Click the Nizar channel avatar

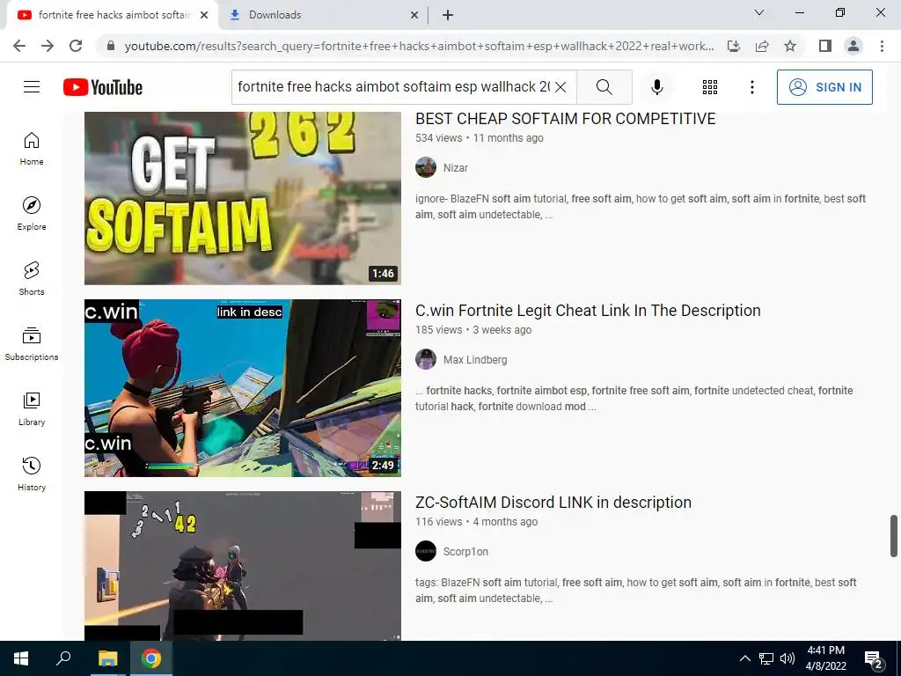[426, 168]
